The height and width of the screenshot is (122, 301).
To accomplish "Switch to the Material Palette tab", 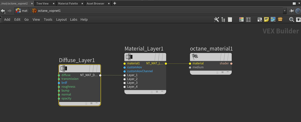I will (x=68, y=4).
